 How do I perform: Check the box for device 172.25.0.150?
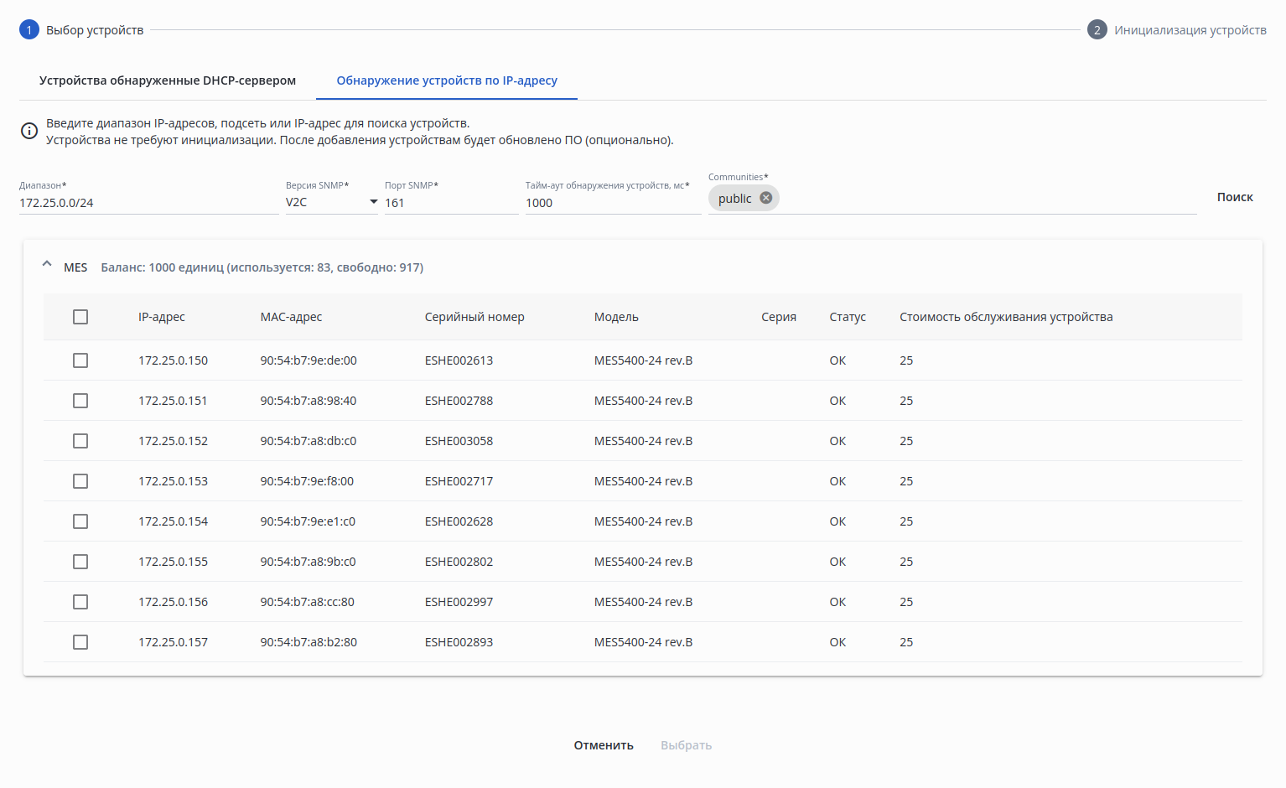coord(80,360)
